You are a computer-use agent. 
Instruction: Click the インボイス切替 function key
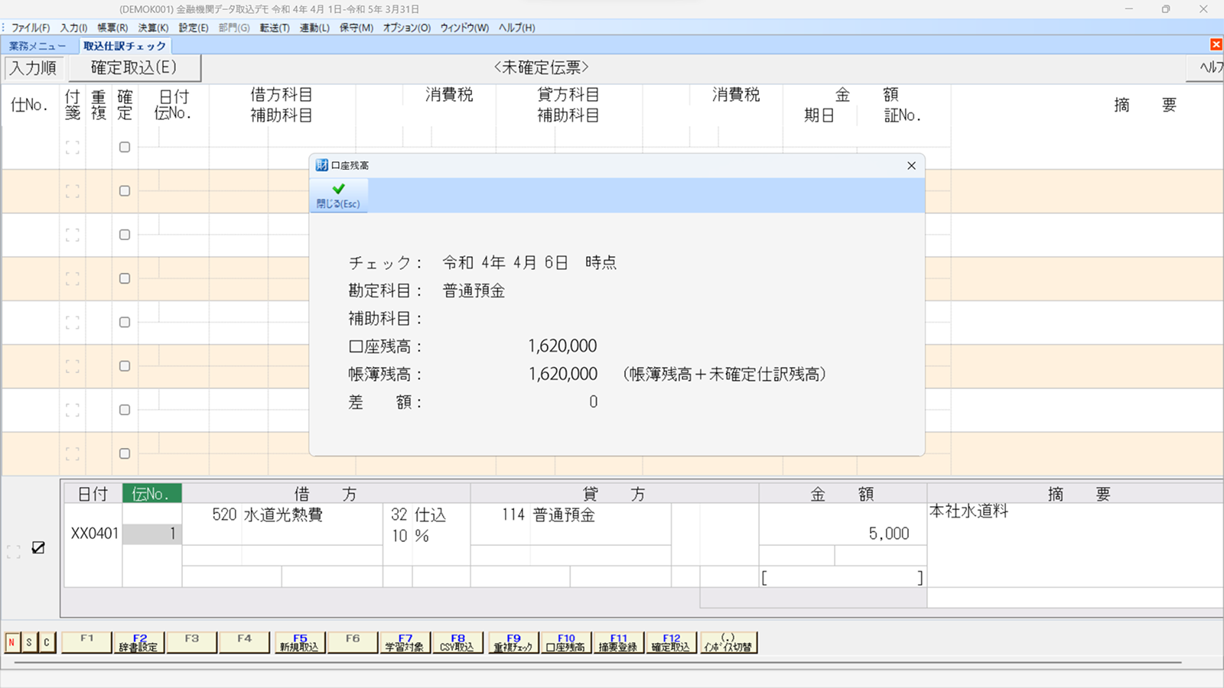point(728,643)
